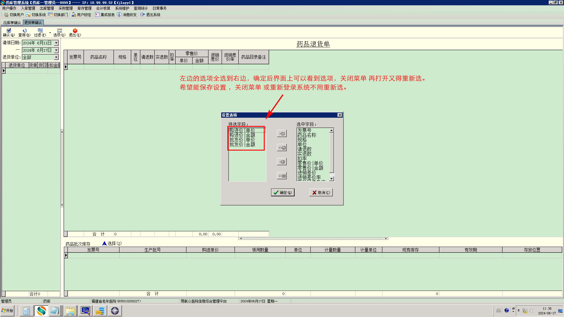Switch to the 出库单确认 tab

(12, 23)
